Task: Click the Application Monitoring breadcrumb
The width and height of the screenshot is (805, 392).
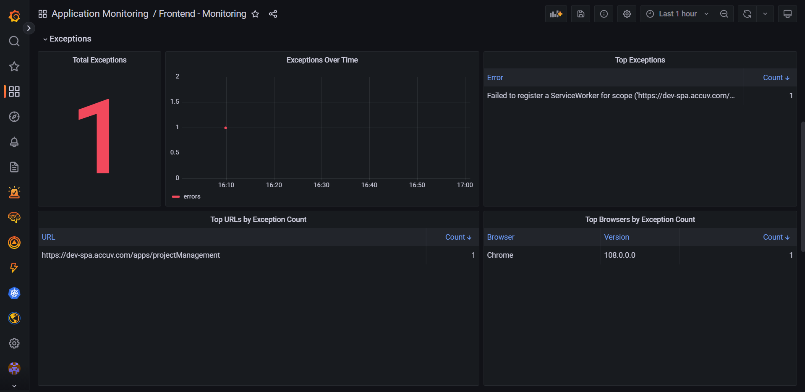Action: click(100, 14)
